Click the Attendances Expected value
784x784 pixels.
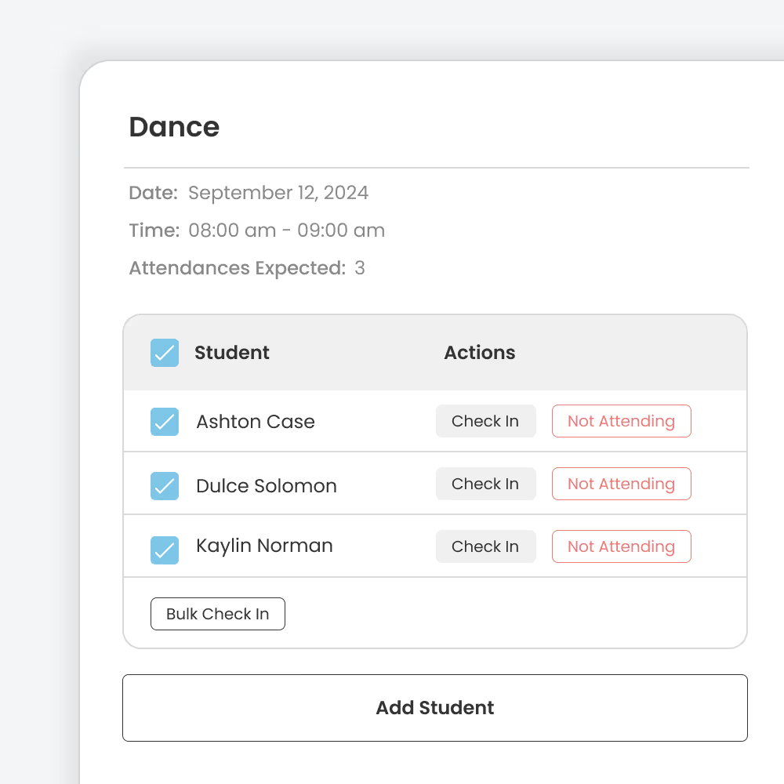[x=361, y=268]
